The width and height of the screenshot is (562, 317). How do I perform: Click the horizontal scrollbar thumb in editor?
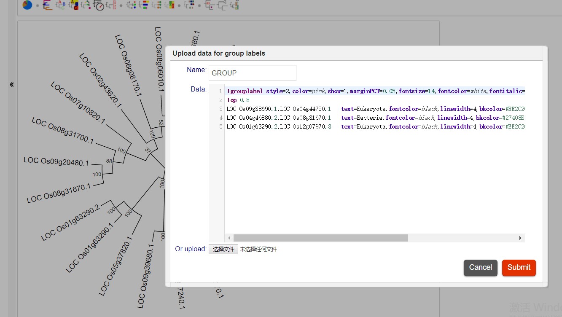[x=320, y=238]
